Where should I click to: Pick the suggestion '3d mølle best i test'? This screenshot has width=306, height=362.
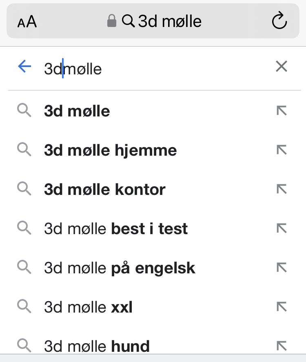point(116,229)
